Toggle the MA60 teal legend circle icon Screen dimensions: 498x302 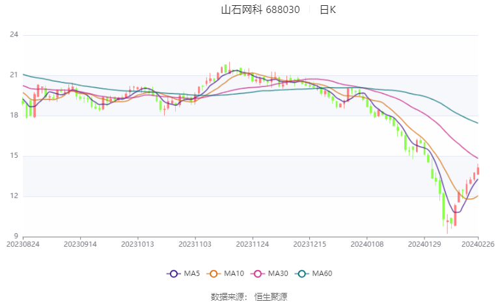(x=301, y=274)
